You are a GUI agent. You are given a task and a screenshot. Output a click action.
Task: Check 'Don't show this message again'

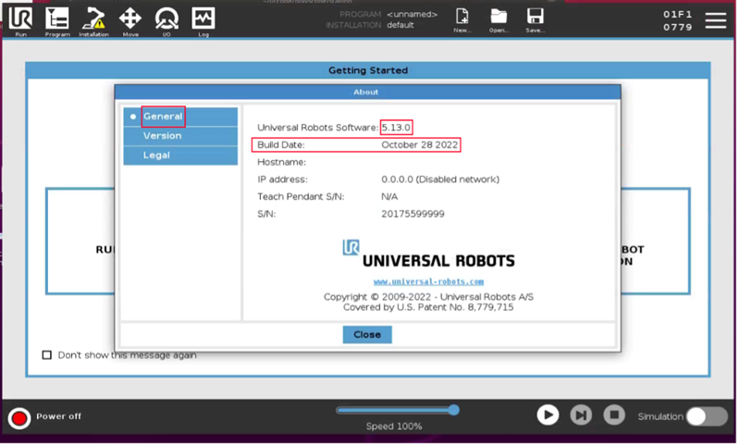click(x=47, y=355)
